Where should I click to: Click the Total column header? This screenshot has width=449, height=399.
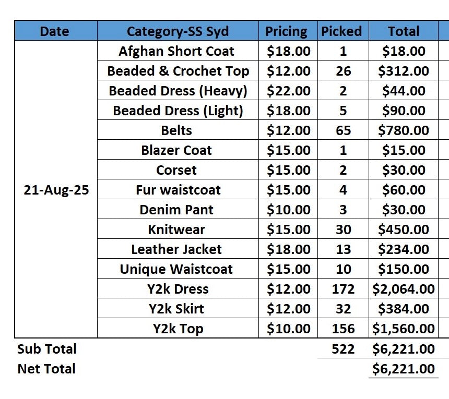[x=404, y=31]
